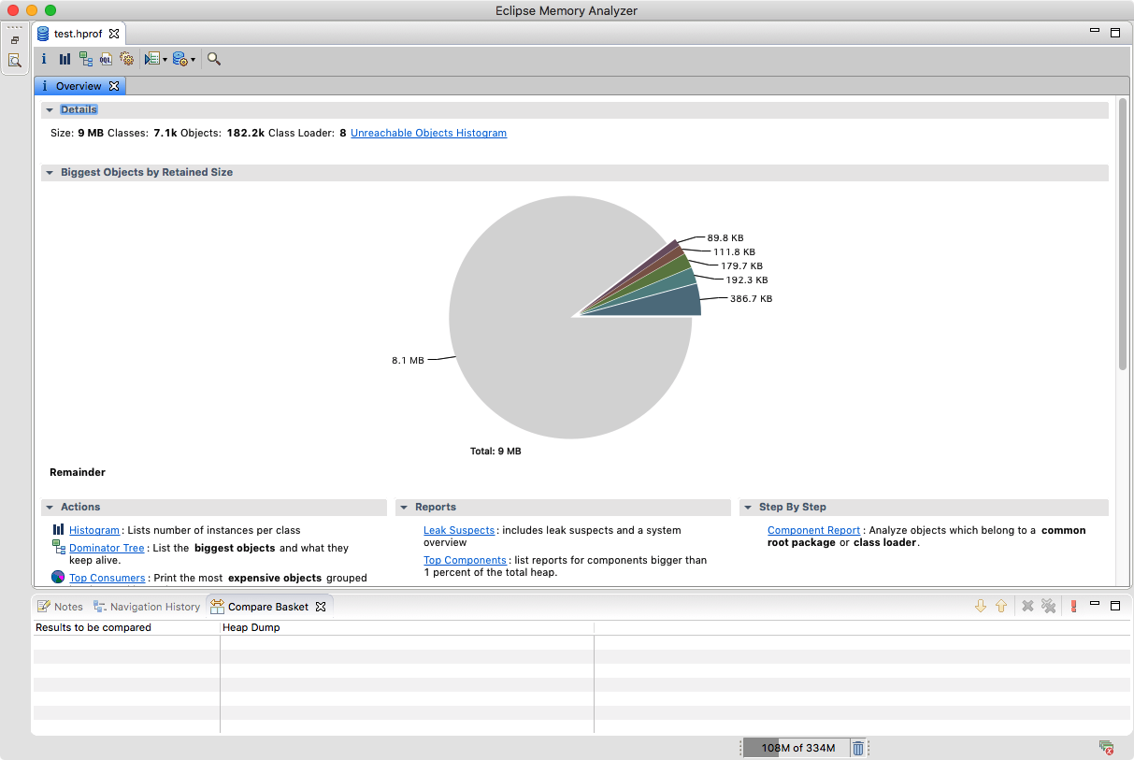The image size is (1134, 760).
Task: Click the Heap Dump column header
Action: click(407, 628)
